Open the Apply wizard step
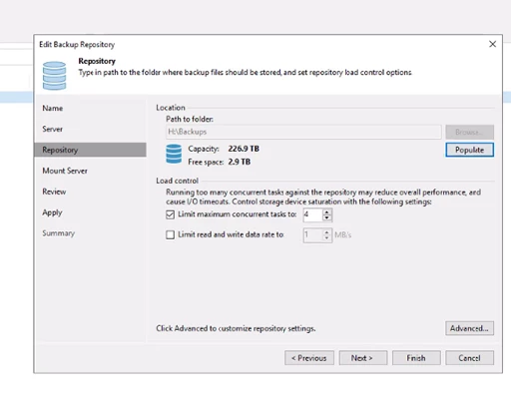 pos(52,212)
